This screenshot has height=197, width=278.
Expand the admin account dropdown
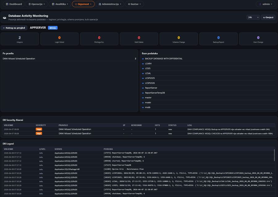coord(264,4)
